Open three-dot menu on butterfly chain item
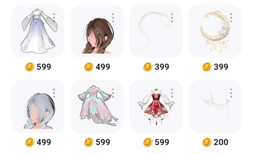The height and width of the screenshot is (154, 253). 231,93
